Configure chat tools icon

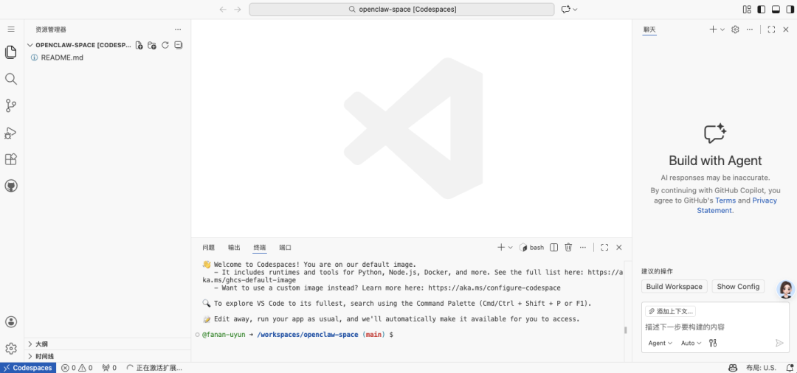(x=713, y=343)
